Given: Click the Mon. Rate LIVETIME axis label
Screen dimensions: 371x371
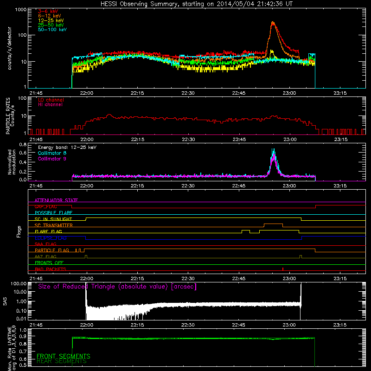Looking at the screenshot, I should (x=12, y=348).
